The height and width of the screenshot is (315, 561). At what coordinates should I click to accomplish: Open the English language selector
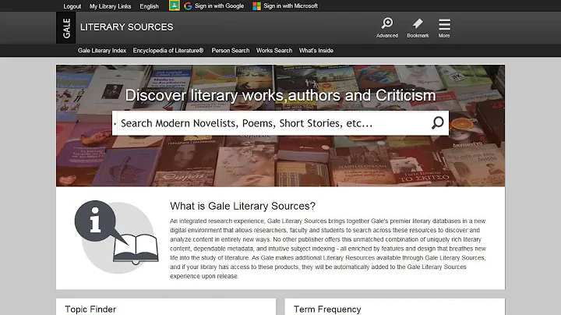tap(149, 6)
